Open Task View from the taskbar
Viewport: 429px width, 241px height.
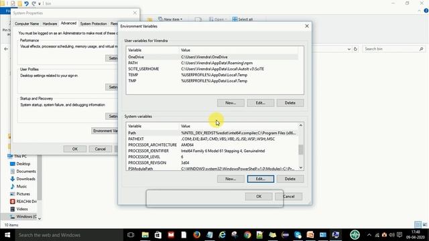[x=131, y=235]
